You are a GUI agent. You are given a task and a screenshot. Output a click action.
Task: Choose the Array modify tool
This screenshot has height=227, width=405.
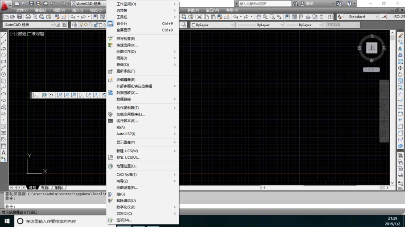coord(400,61)
